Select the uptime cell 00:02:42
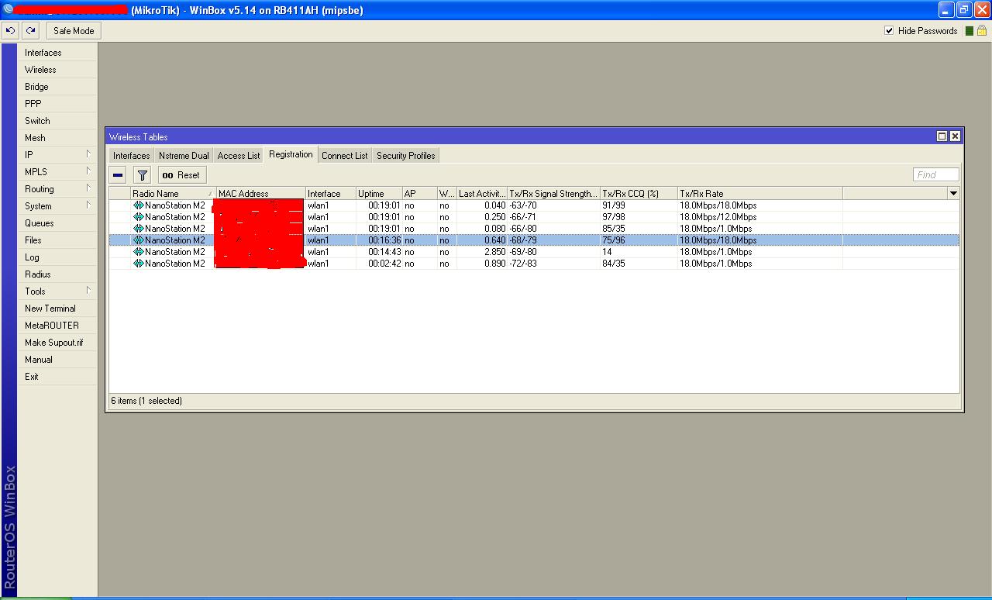 pos(384,264)
